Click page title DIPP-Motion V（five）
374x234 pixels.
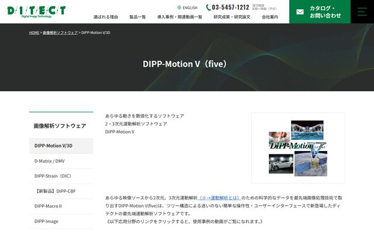click(185, 64)
